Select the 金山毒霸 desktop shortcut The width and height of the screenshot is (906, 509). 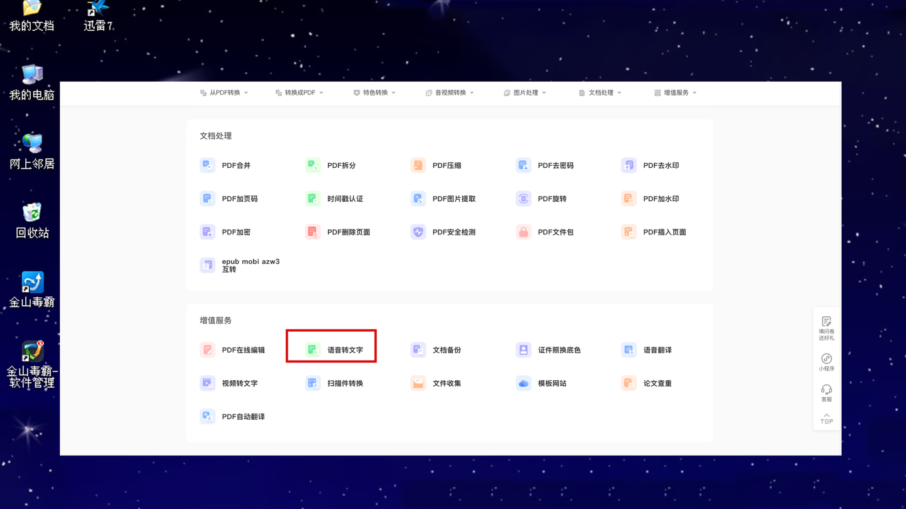coord(32,290)
